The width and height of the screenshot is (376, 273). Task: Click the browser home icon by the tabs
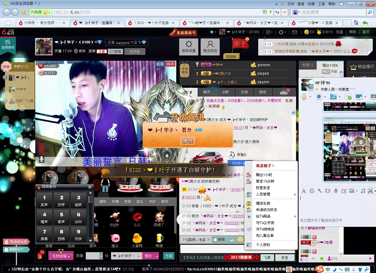(356, 23)
